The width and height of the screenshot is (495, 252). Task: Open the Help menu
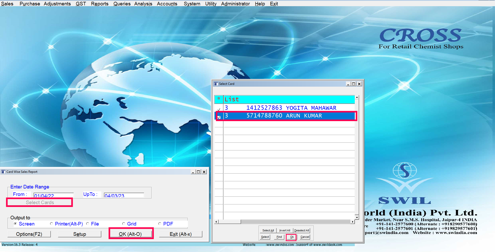point(260,4)
